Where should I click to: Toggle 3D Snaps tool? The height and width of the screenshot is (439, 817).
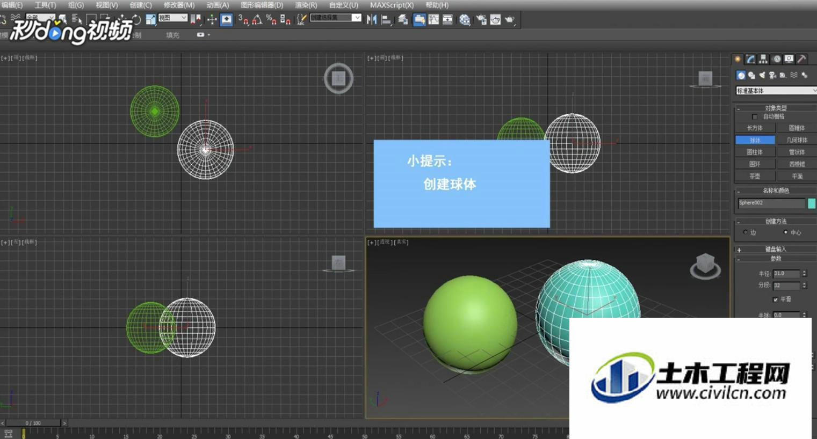pos(243,20)
